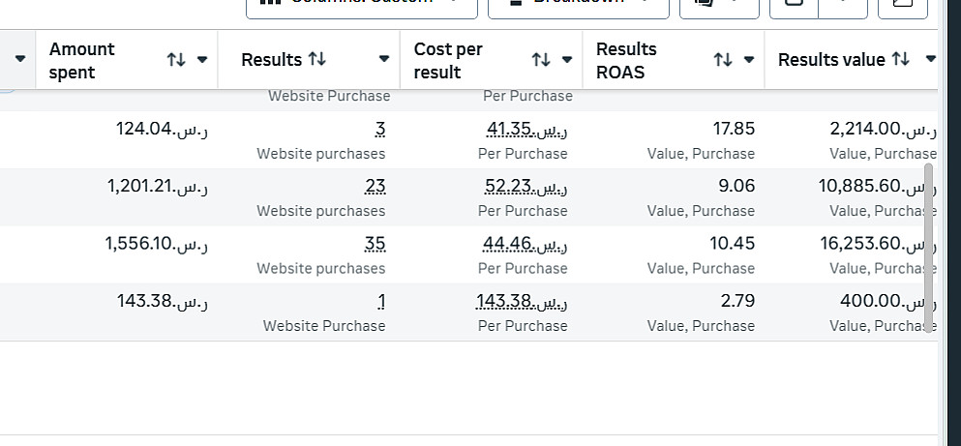Click the 41.35 cost per purchase value
The width and height of the screenshot is (961, 446).
point(524,130)
